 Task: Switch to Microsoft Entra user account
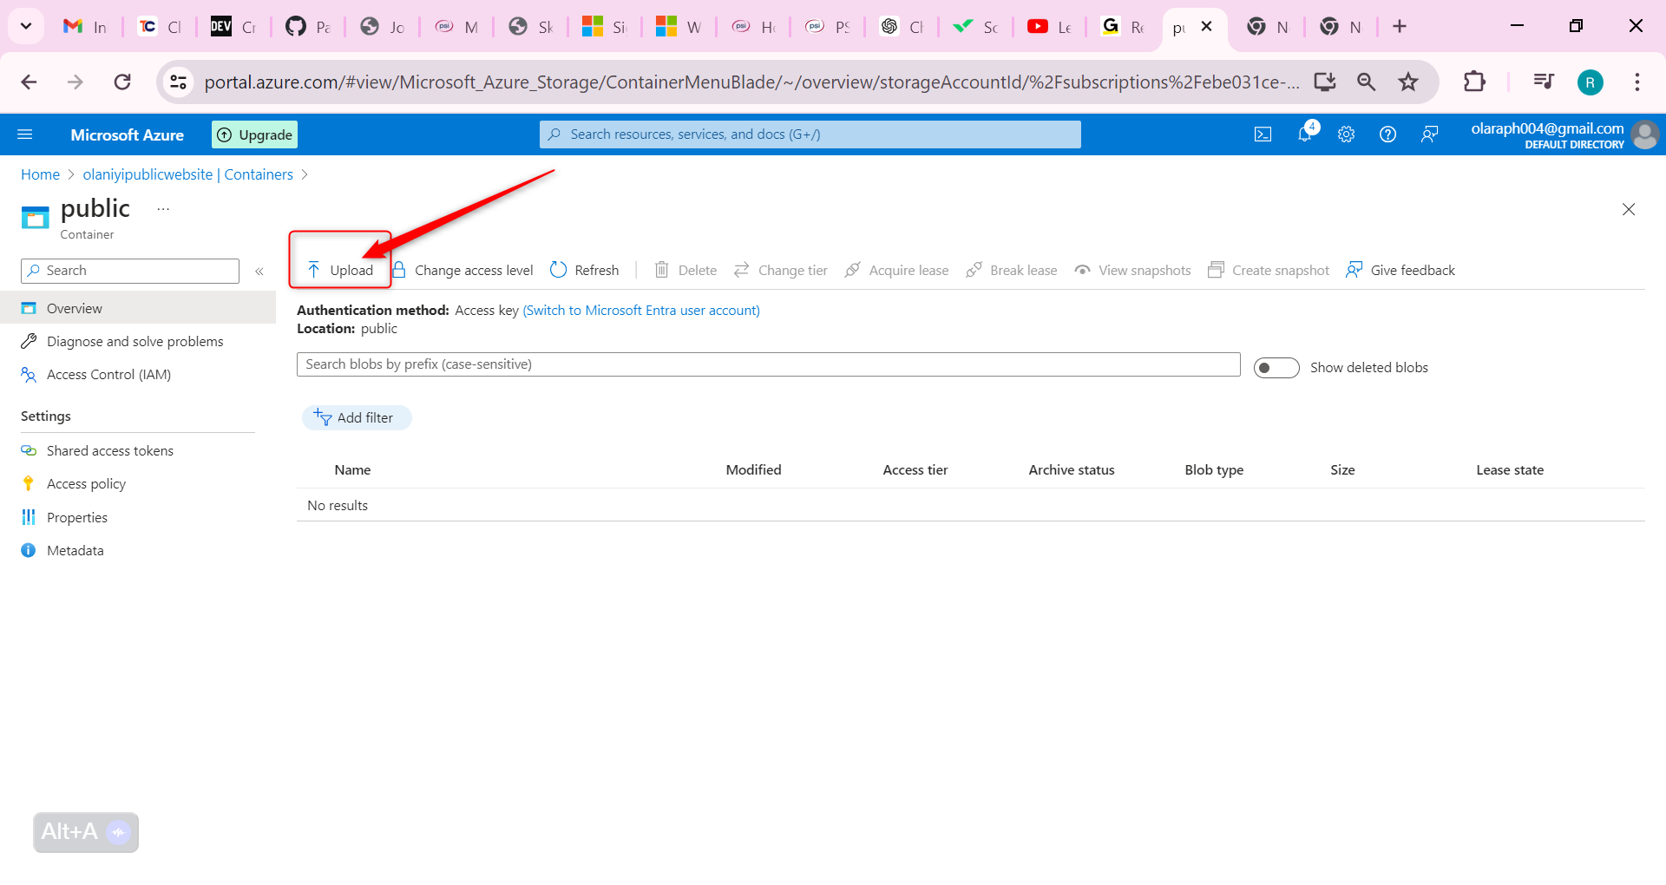[641, 311]
